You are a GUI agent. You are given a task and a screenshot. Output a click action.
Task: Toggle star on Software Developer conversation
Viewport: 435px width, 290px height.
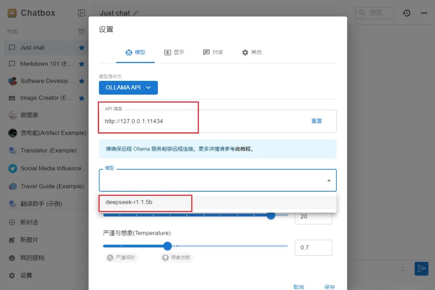[81, 81]
